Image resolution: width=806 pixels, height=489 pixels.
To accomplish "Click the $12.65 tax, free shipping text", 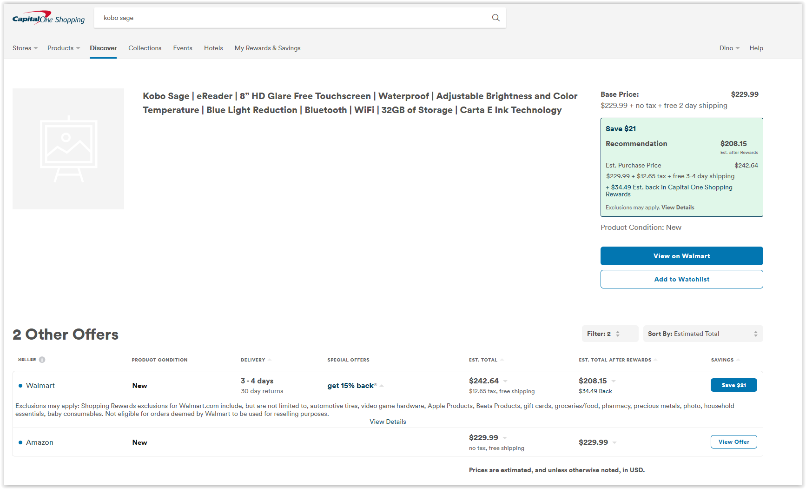I will pyautogui.click(x=502, y=391).
